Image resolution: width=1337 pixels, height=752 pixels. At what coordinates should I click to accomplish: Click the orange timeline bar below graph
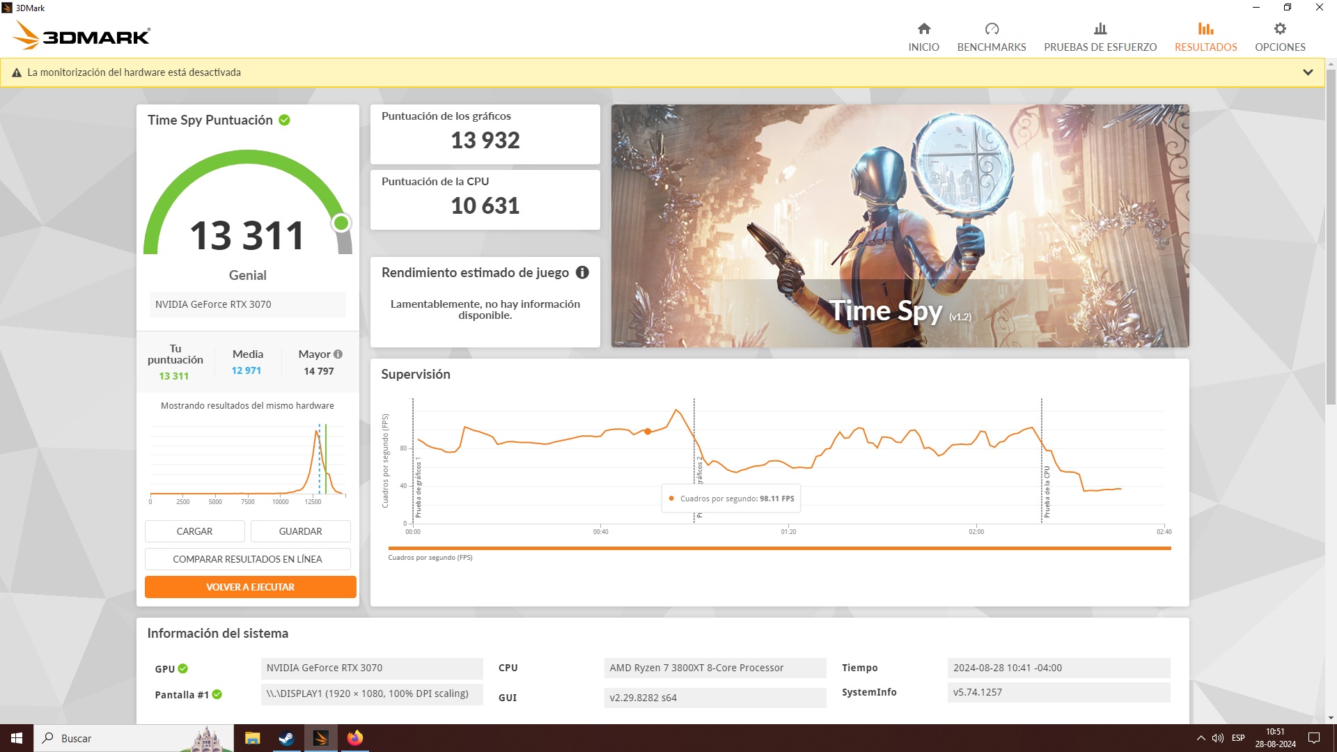779,549
